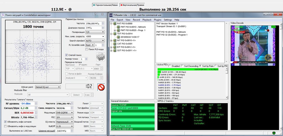
Task: Expand the EIT PID 0x0012 tree node
Action: 111,47
